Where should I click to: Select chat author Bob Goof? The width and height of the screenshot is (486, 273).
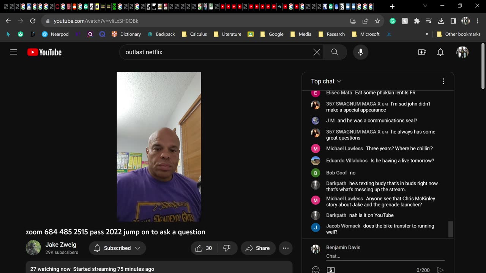tap(336, 173)
